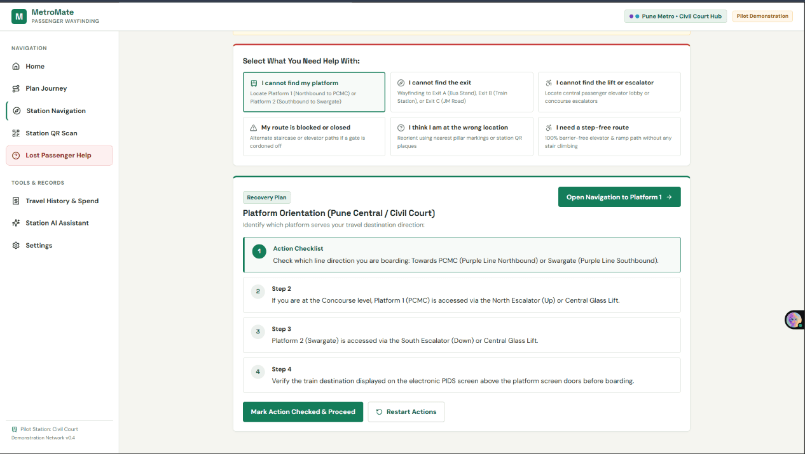Click the compass icon on exit card

(x=401, y=83)
